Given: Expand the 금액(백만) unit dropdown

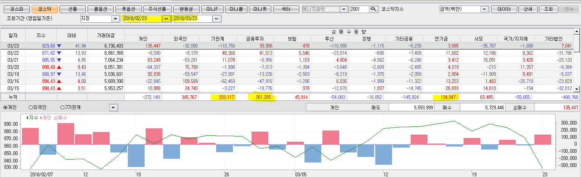Looking at the screenshot, I should pyautogui.click(x=484, y=9).
